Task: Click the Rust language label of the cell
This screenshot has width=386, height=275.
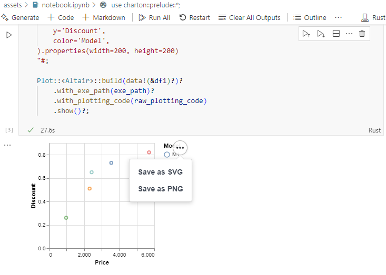Action: [x=374, y=130]
